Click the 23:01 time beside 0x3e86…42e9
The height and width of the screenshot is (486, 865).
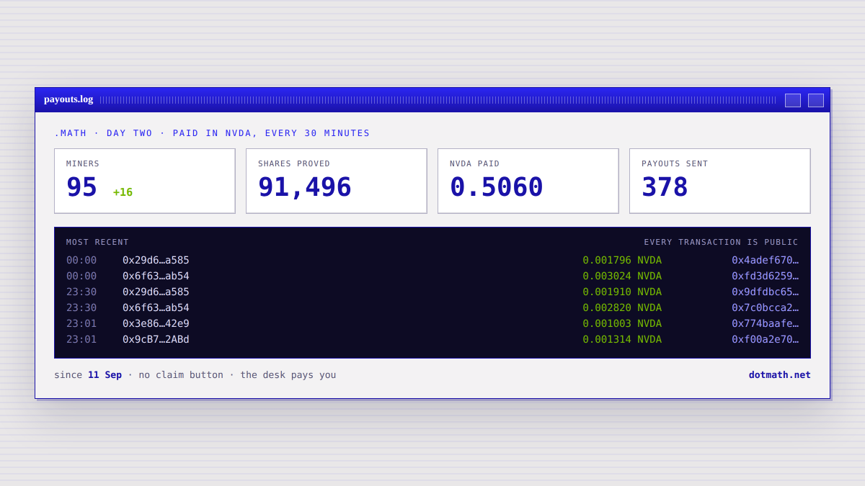pyautogui.click(x=81, y=323)
